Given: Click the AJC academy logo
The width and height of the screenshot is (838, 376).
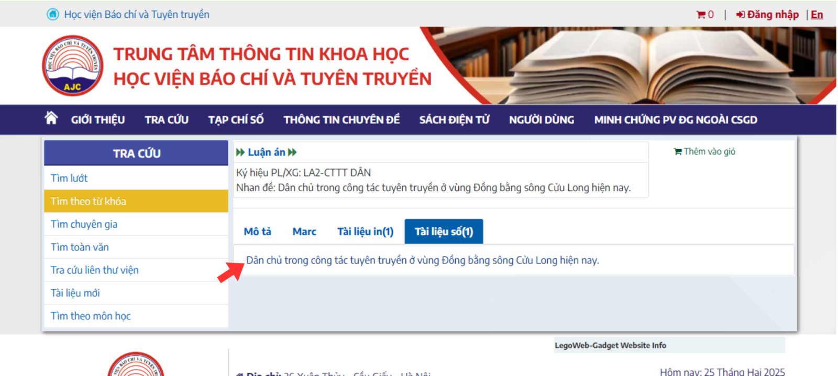Looking at the screenshot, I should pyautogui.click(x=73, y=65).
